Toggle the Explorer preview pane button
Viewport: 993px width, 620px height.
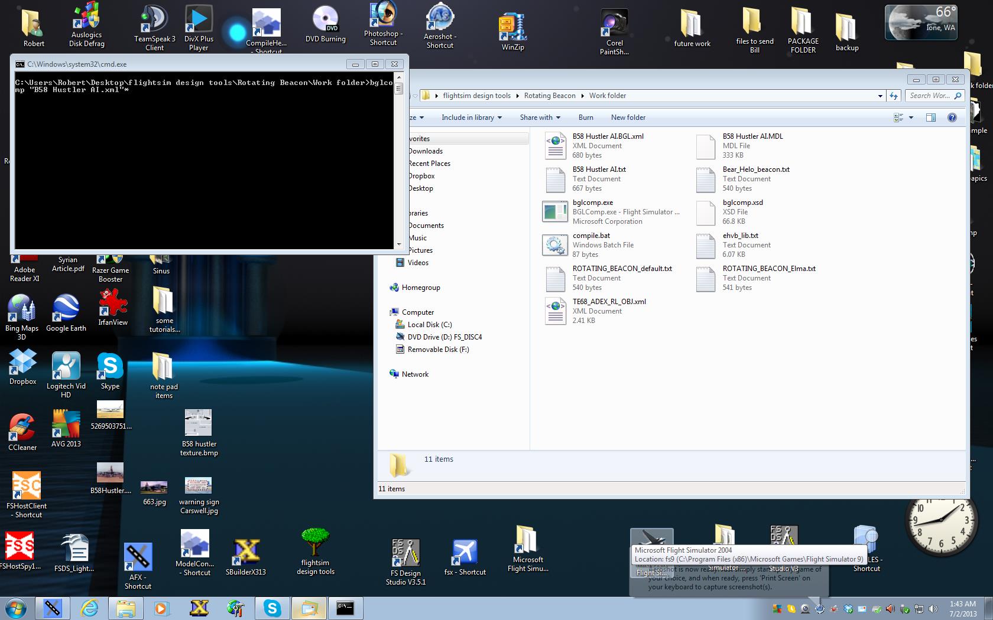tap(931, 118)
